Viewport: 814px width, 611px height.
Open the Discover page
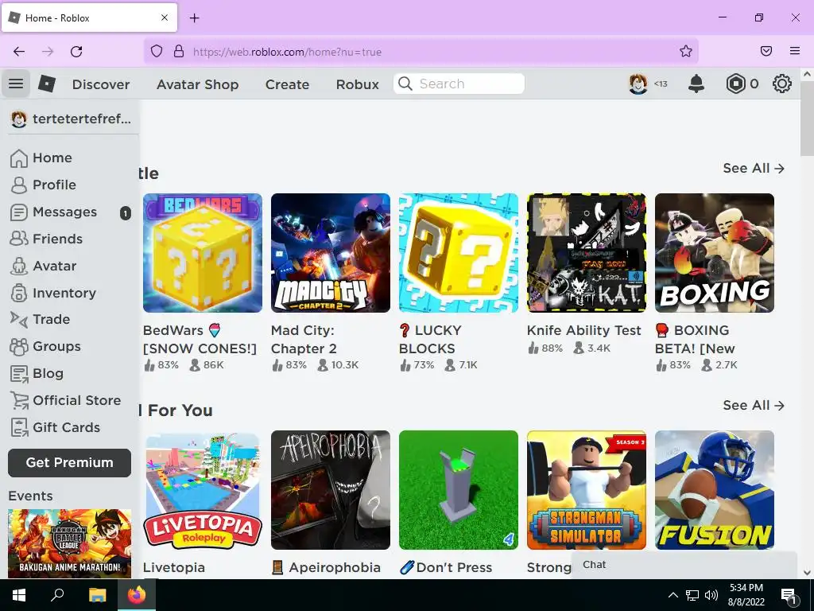101,84
